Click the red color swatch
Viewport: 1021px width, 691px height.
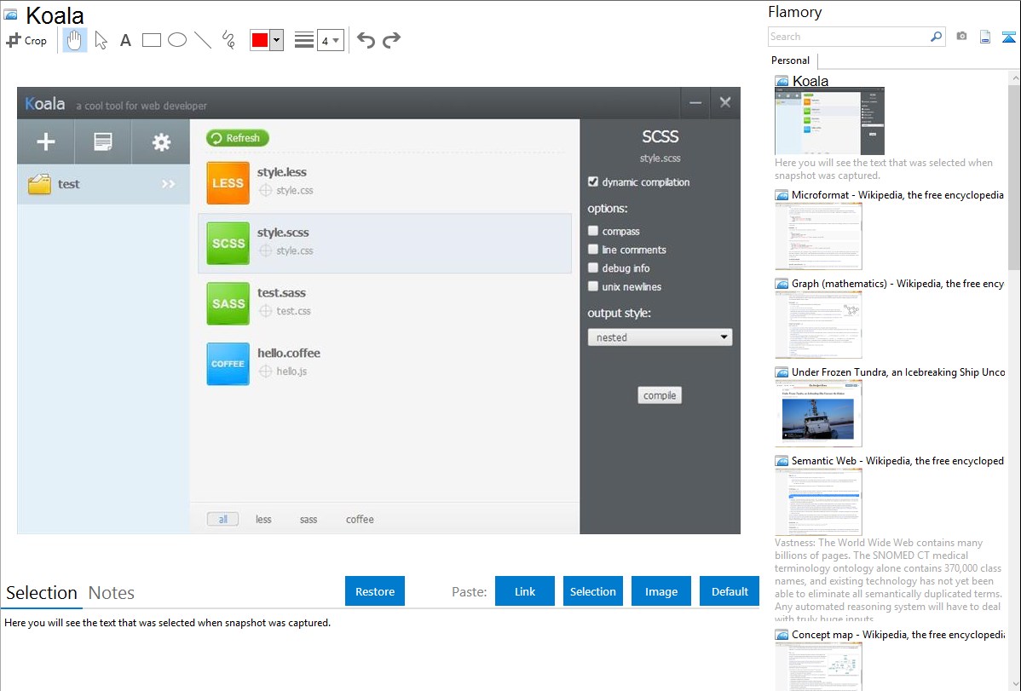pyautogui.click(x=259, y=41)
